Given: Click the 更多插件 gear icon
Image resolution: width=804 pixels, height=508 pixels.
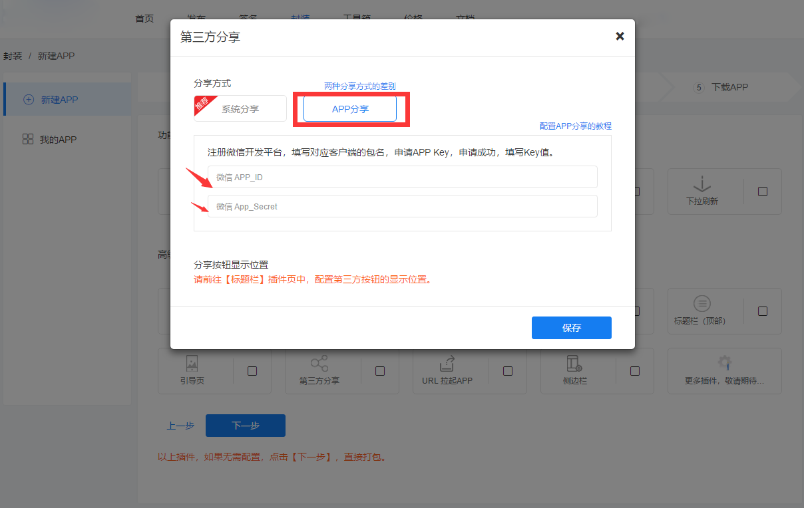Looking at the screenshot, I should [724, 363].
